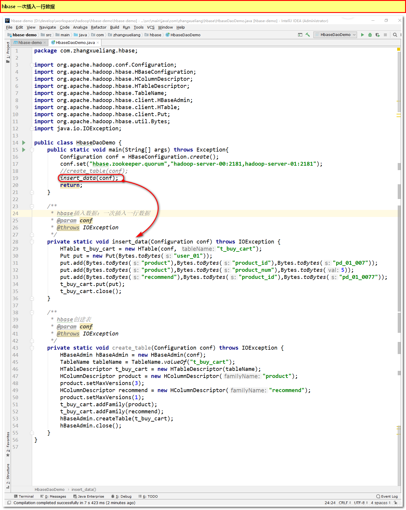
Task: Open the Window menu
Action: point(165,27)
